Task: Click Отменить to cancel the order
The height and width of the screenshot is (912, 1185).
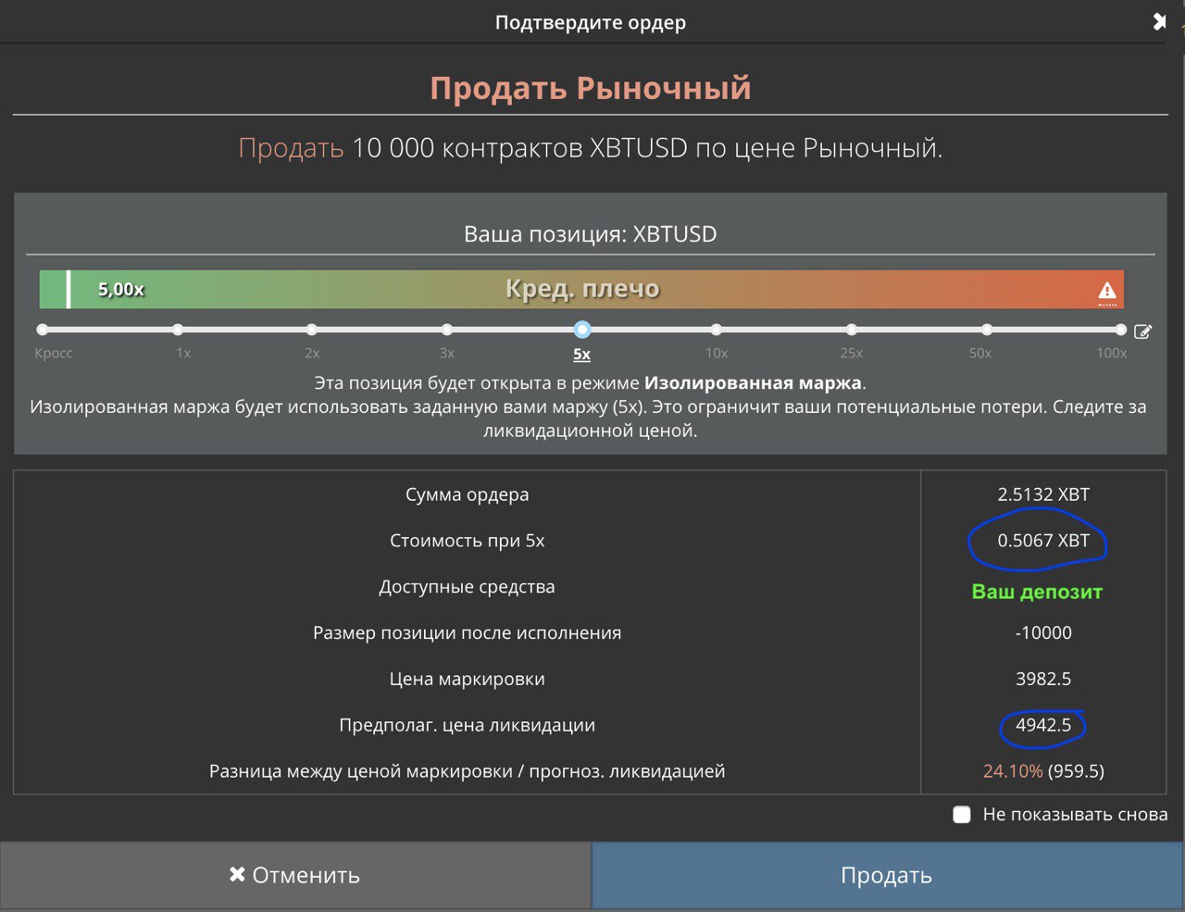Action: tap(294, 874)
